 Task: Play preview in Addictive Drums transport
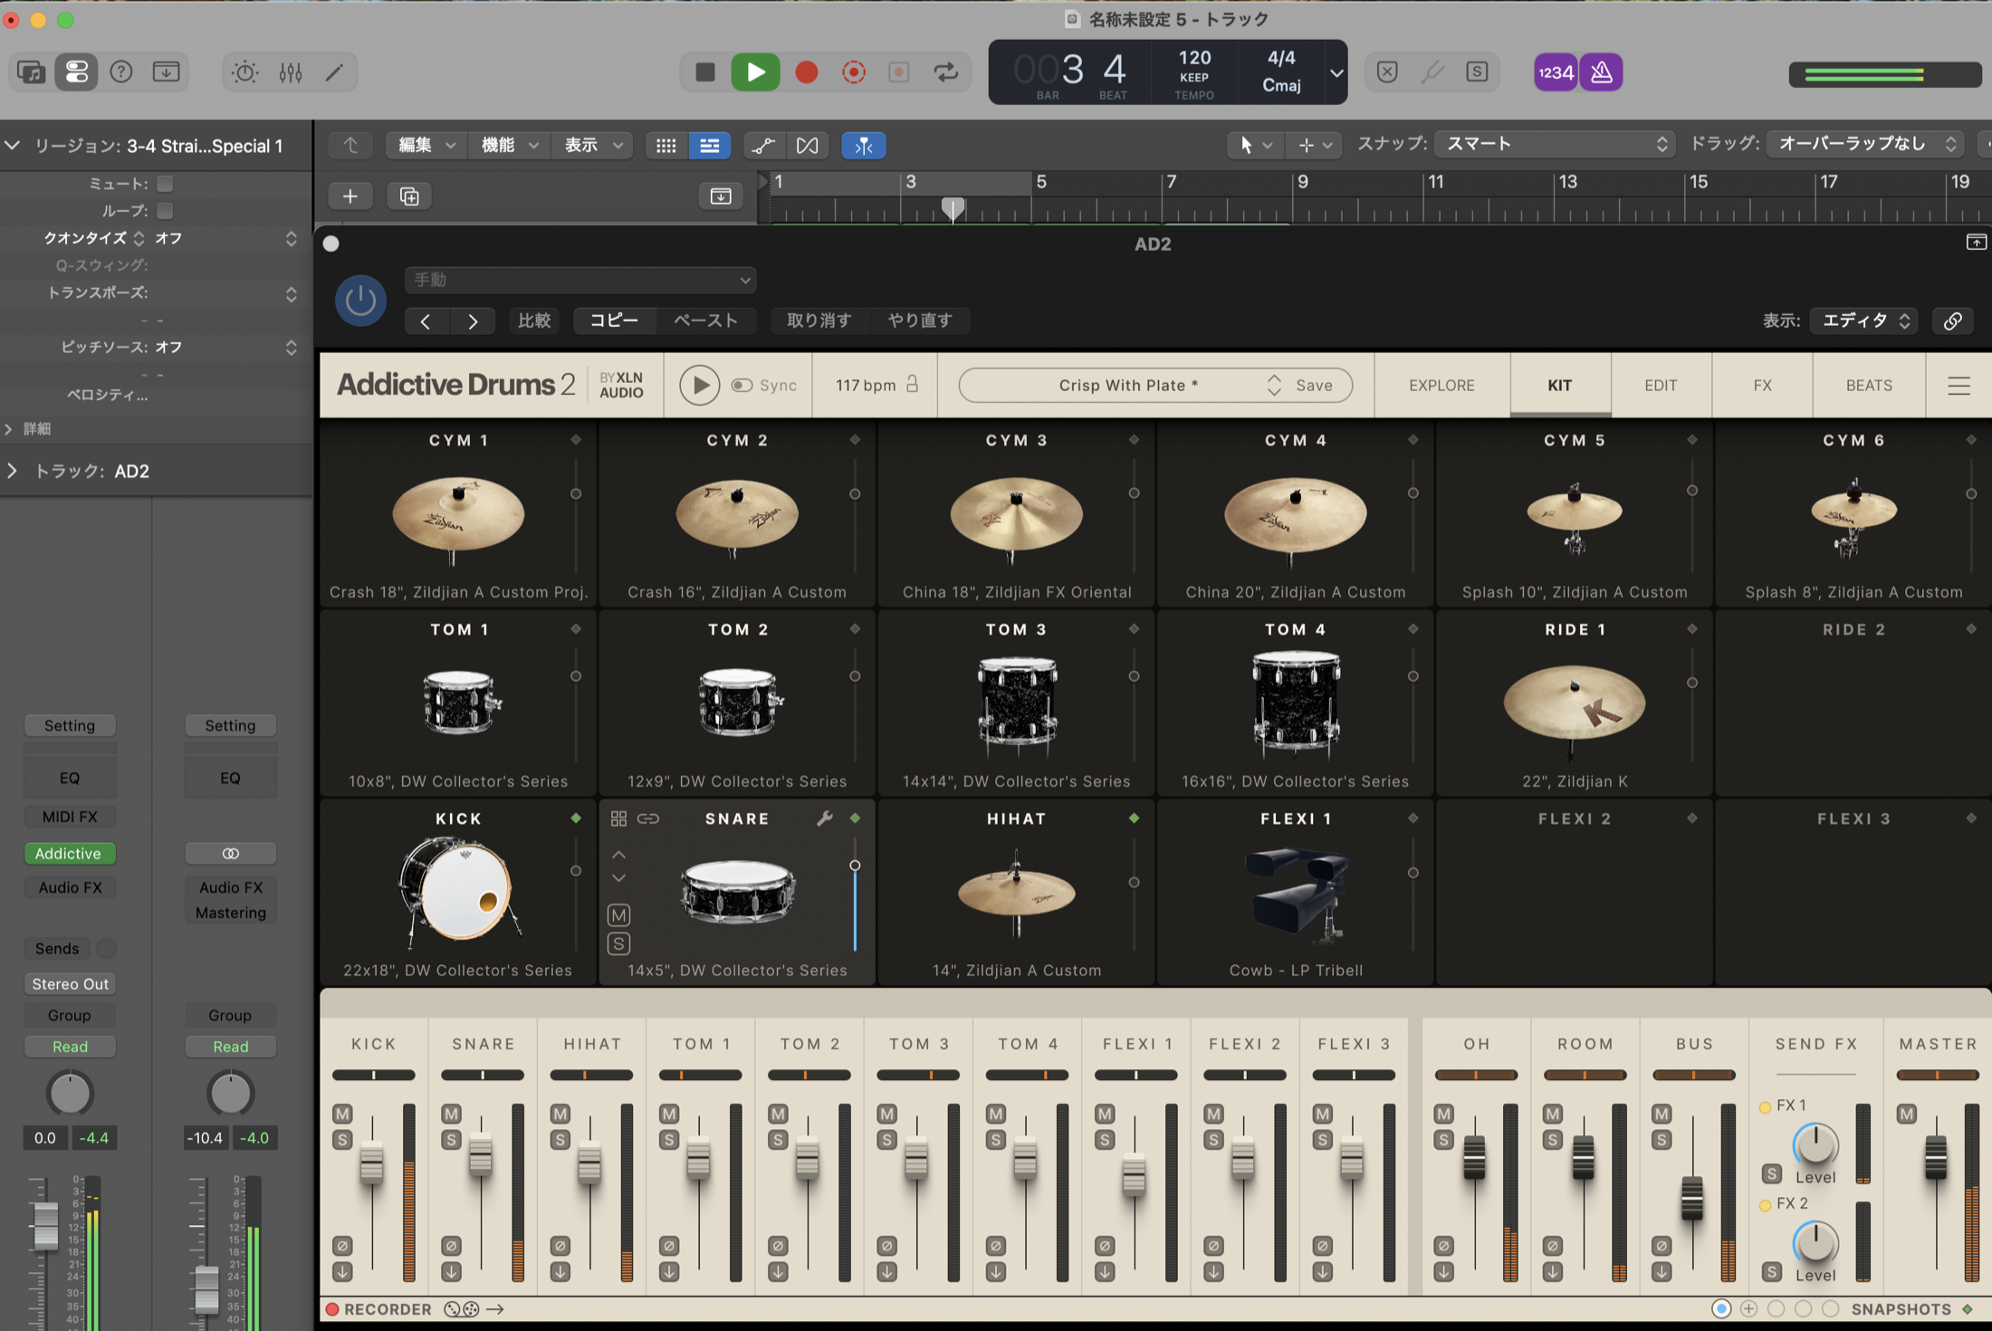point(699,385)
